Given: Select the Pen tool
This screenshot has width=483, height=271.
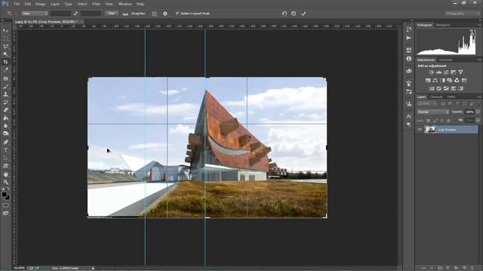Looking at the screenshot, I should tap(5, 142).
